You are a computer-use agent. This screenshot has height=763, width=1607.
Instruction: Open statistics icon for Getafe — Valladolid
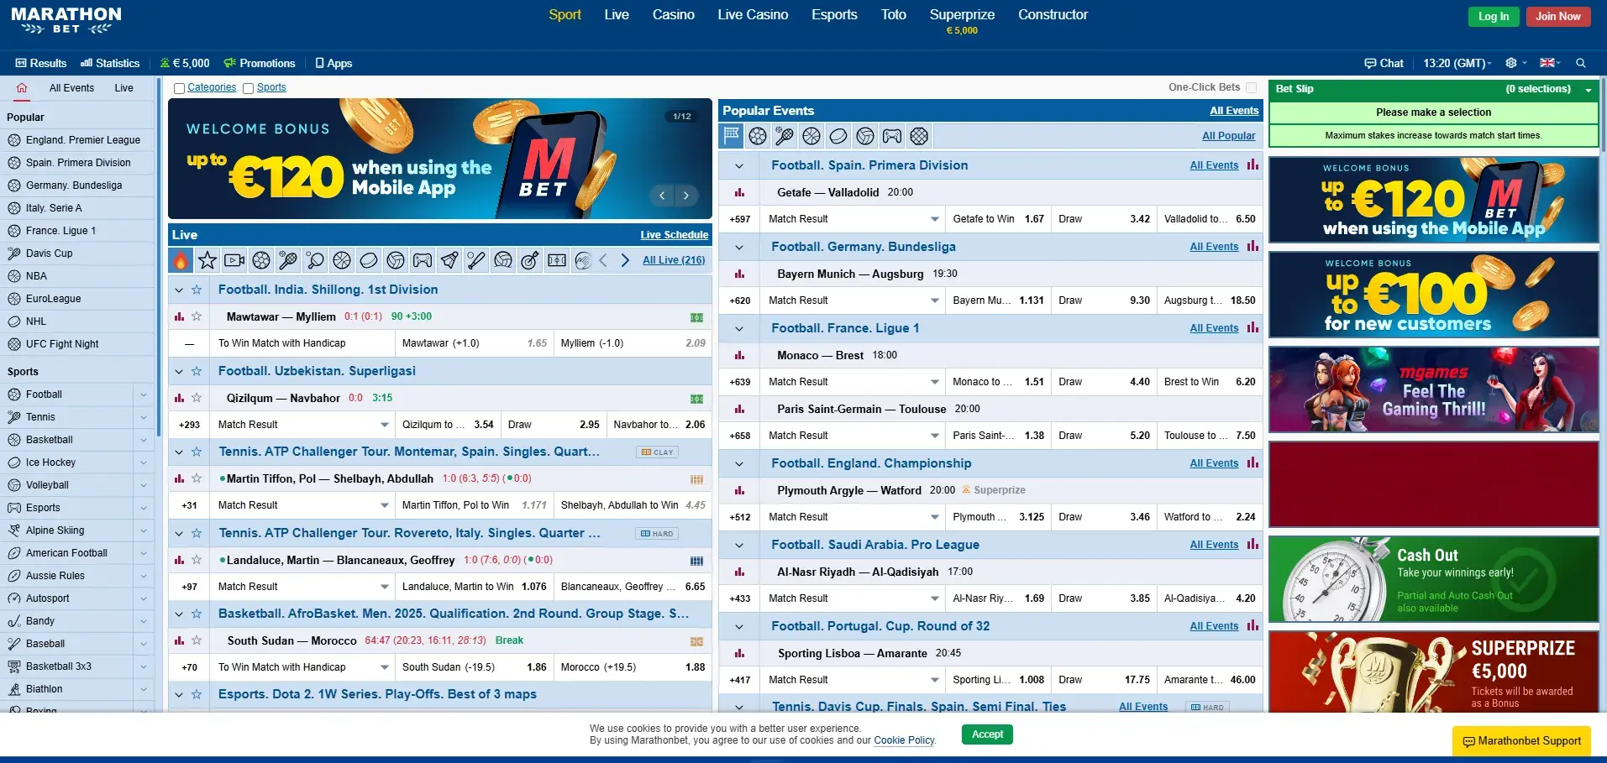(740, 192)
